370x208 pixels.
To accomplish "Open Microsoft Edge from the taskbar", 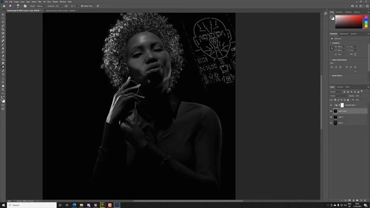I will 75,205.
